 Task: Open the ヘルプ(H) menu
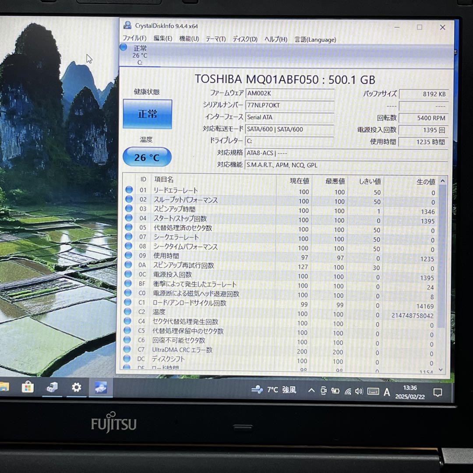[x=276, y=39]
